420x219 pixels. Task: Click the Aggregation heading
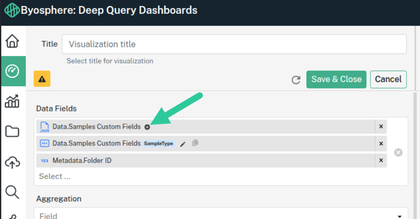(59, 199)
